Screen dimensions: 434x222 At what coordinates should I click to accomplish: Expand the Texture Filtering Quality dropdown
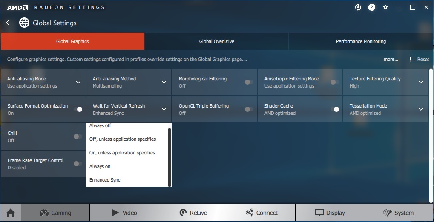tap(420, 82)
